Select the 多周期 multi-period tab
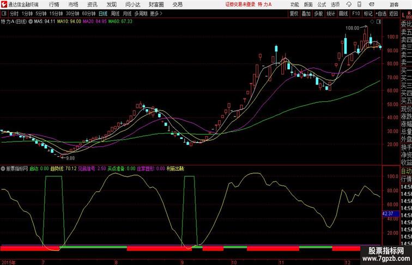Screen dimensions: 412x265 click(x=141, y=14)
